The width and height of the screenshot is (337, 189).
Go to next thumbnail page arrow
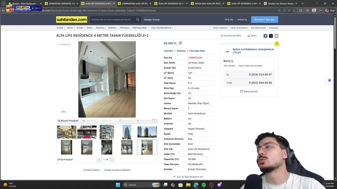tap(112, 160)
